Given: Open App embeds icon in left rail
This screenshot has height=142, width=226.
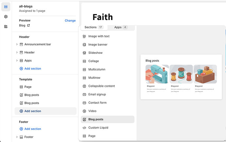Looking at the screenshot, I should [6, 27].
